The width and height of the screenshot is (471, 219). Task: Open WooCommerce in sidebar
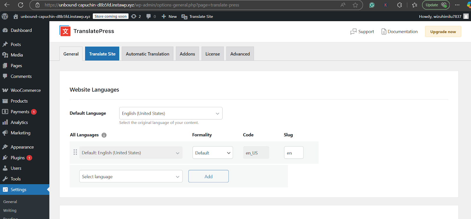coord(26,90)
